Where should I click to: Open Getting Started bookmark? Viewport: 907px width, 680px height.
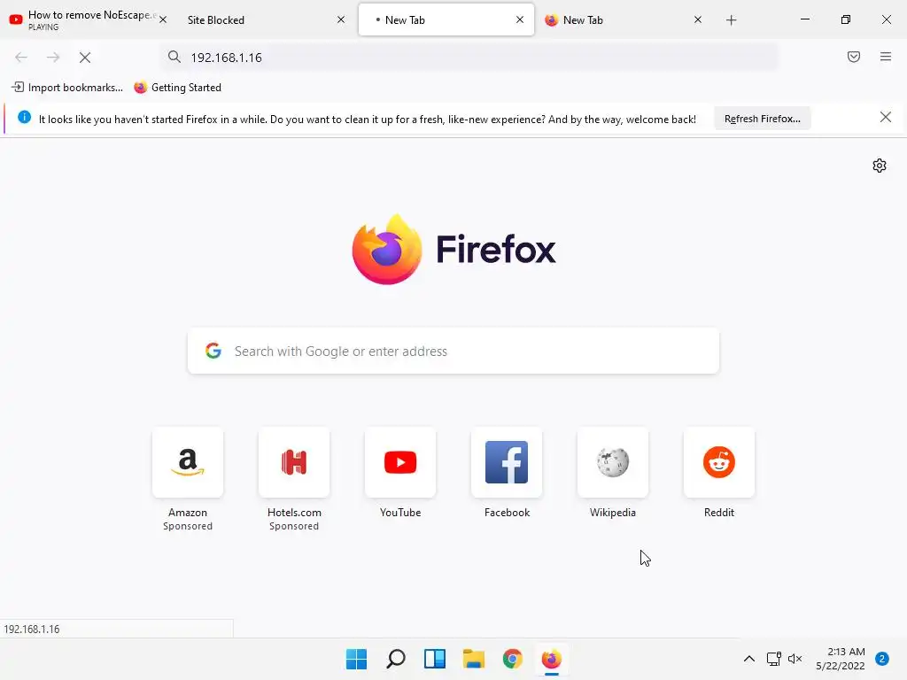click(x=177, y=88)
